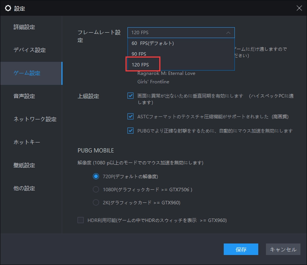Click the PUBG MOBILE heading

click(96, 151)
